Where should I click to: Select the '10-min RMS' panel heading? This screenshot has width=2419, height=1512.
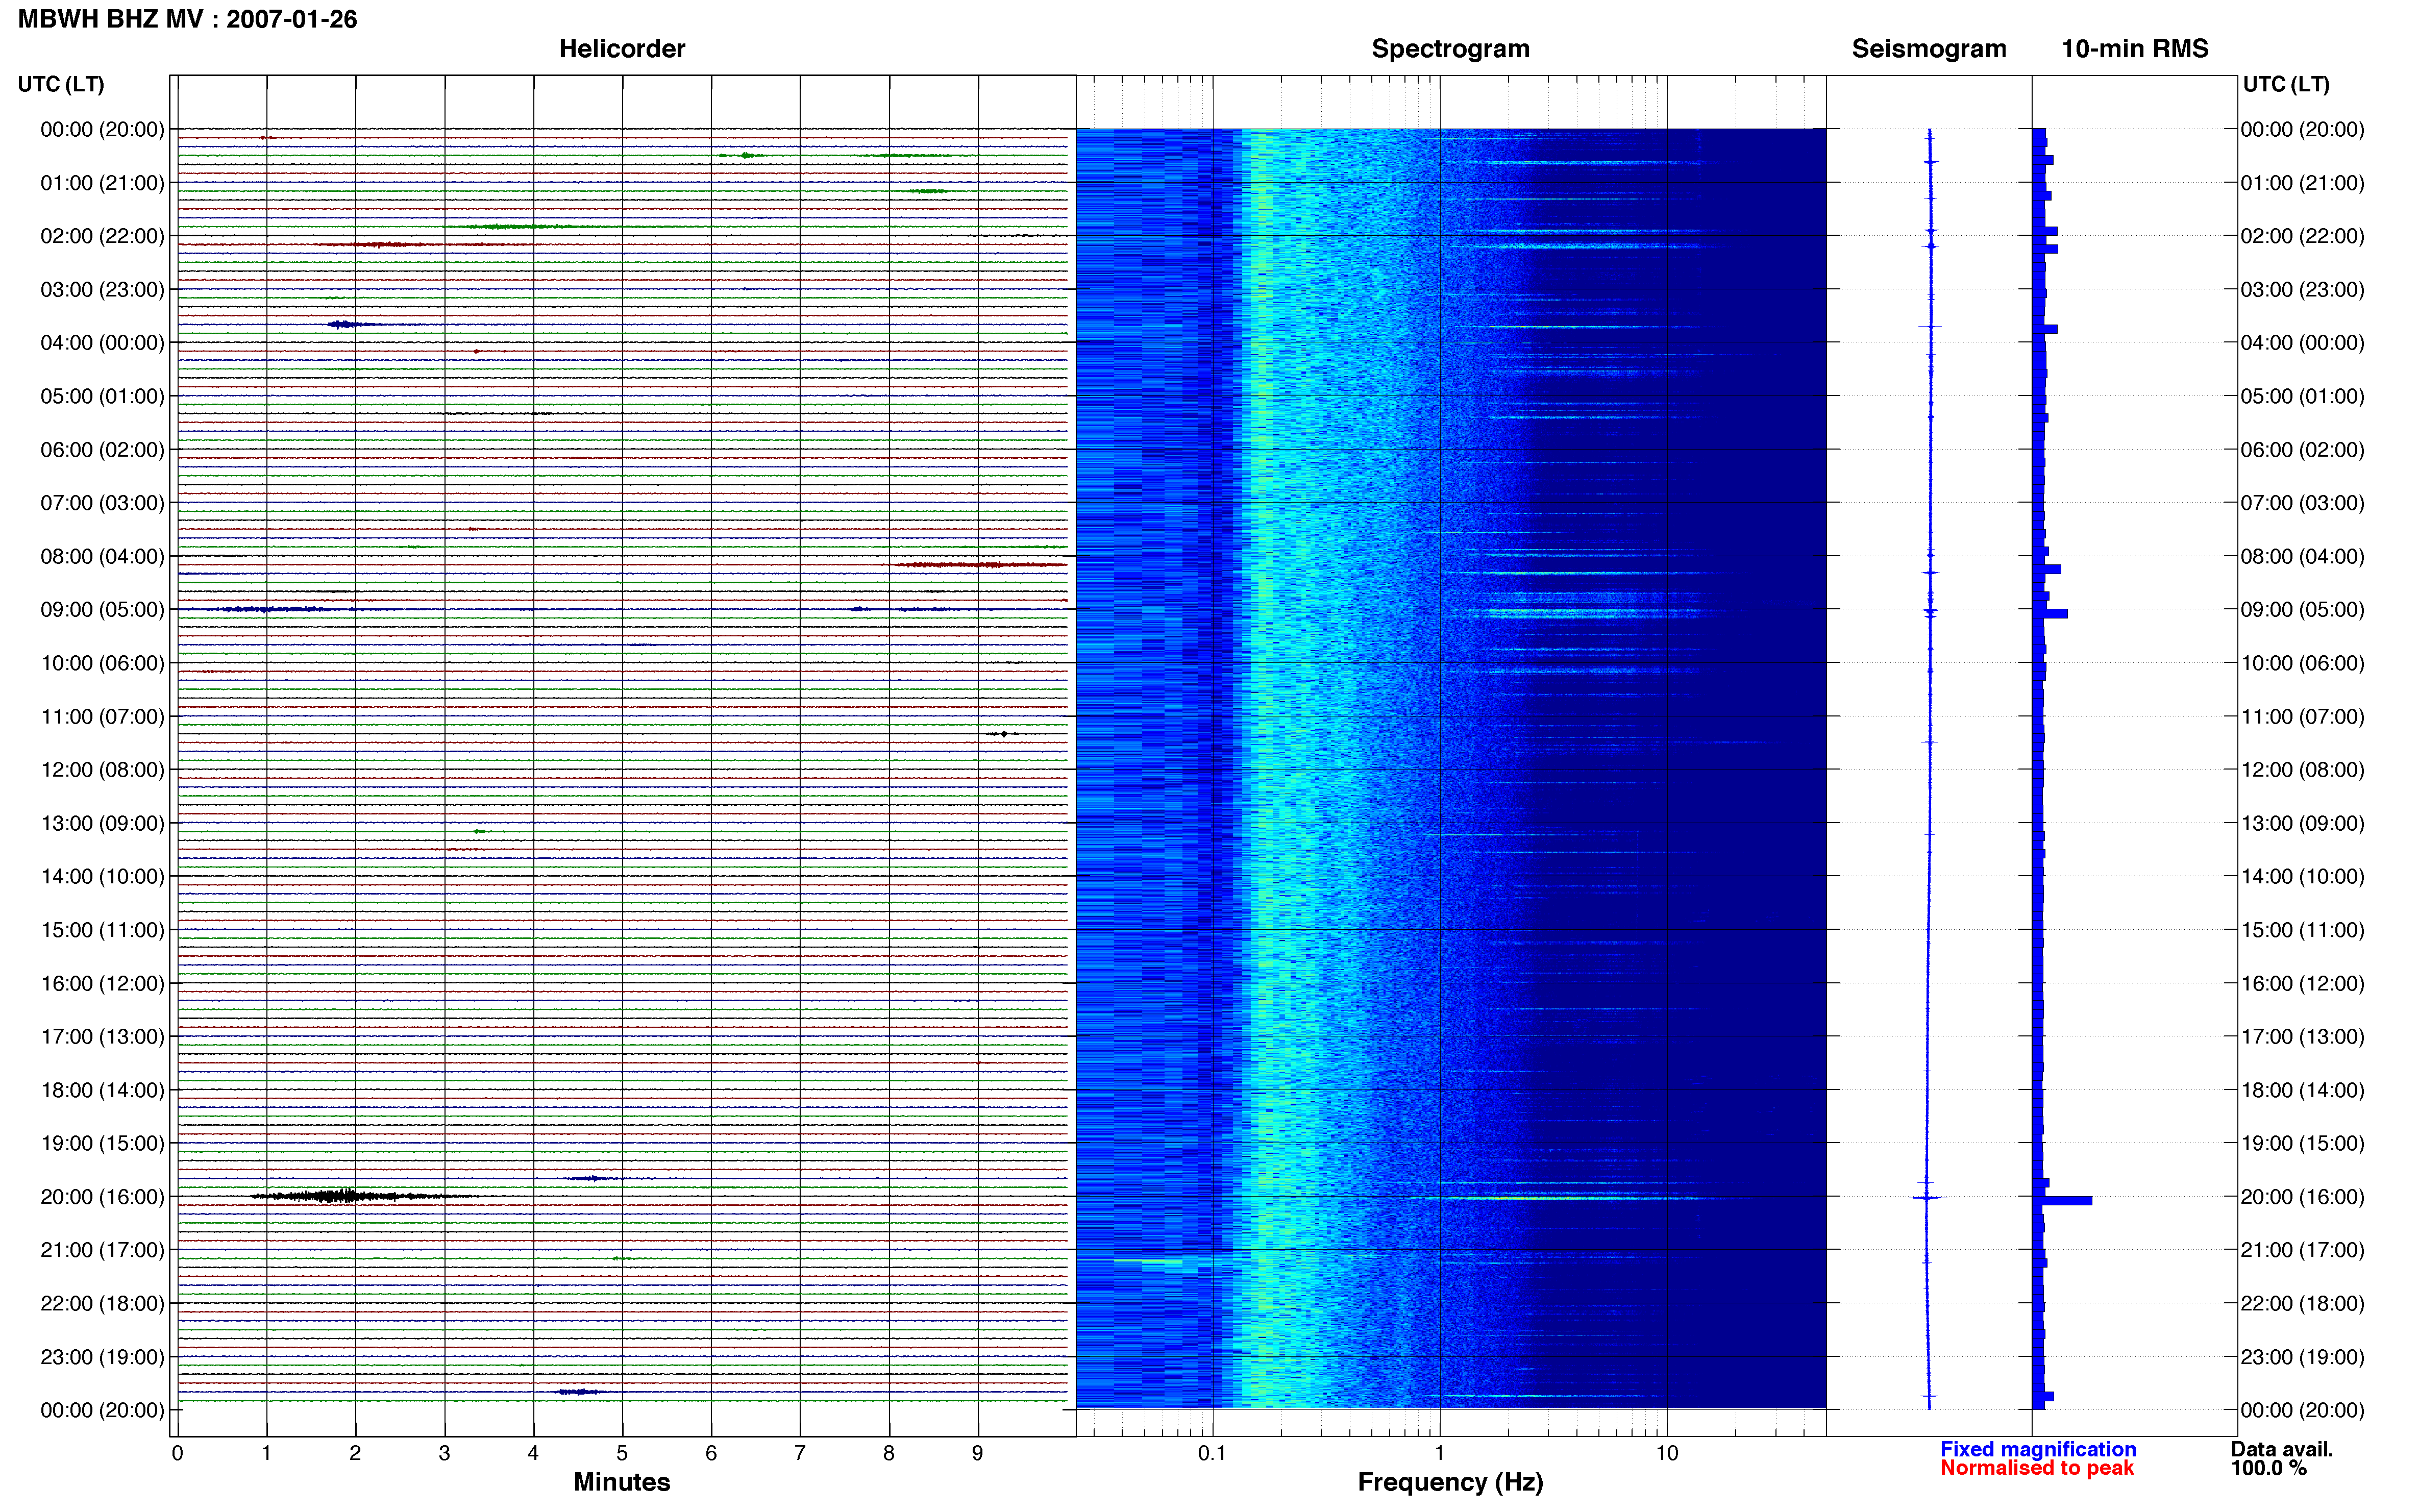(x=2135, y=49)
